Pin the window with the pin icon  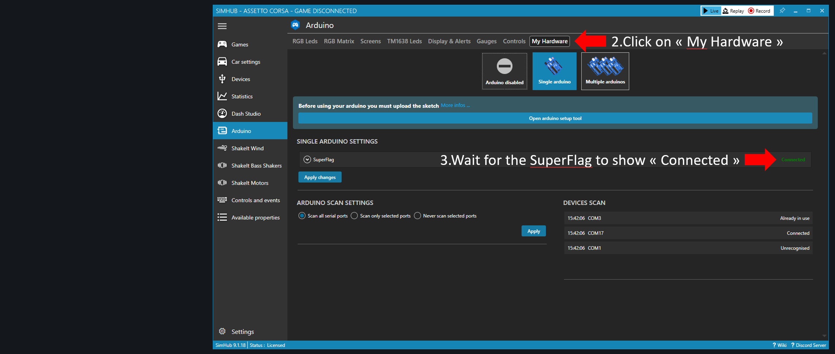coord(782,11)
